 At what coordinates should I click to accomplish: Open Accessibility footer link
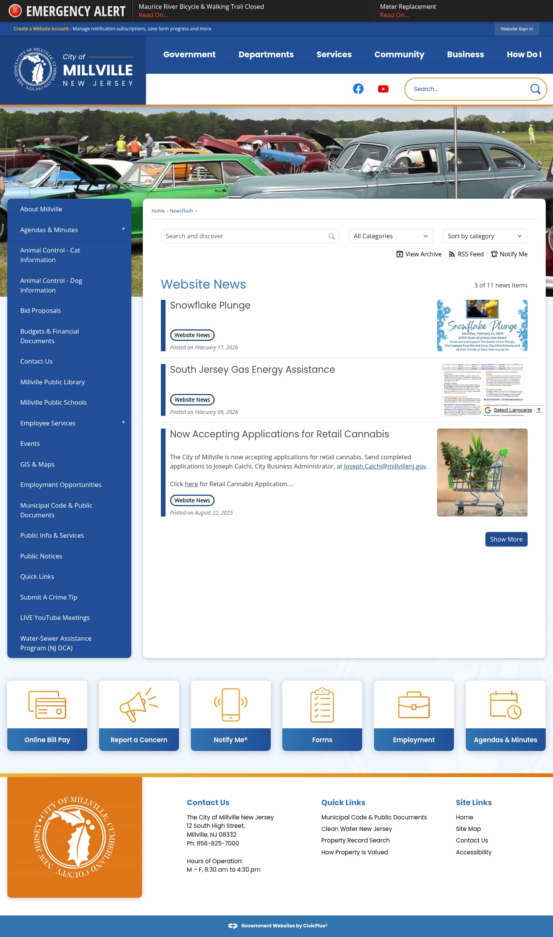(474, 852)
